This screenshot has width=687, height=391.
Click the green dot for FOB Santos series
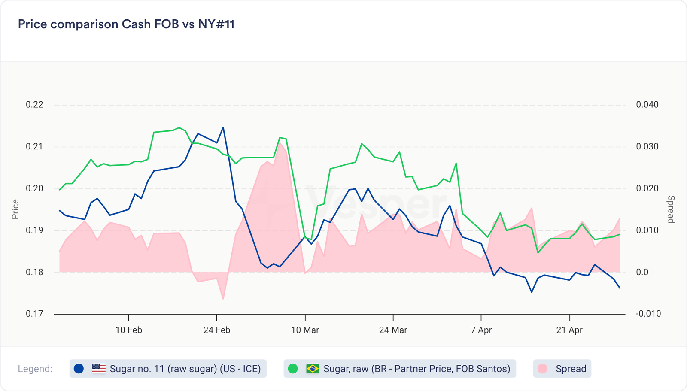(293, 369)
